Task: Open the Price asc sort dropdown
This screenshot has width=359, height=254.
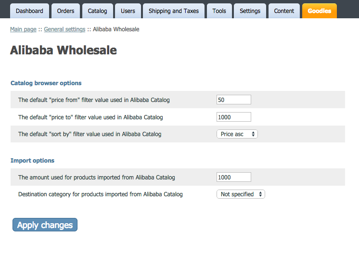Action: pos(237,134)
